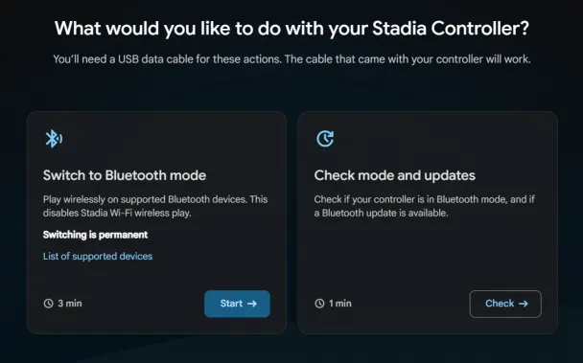Click the Stadia Controller page title
The height and width of the screenshot is (363, 583).
pyautogui.click(x=291, y=29)
